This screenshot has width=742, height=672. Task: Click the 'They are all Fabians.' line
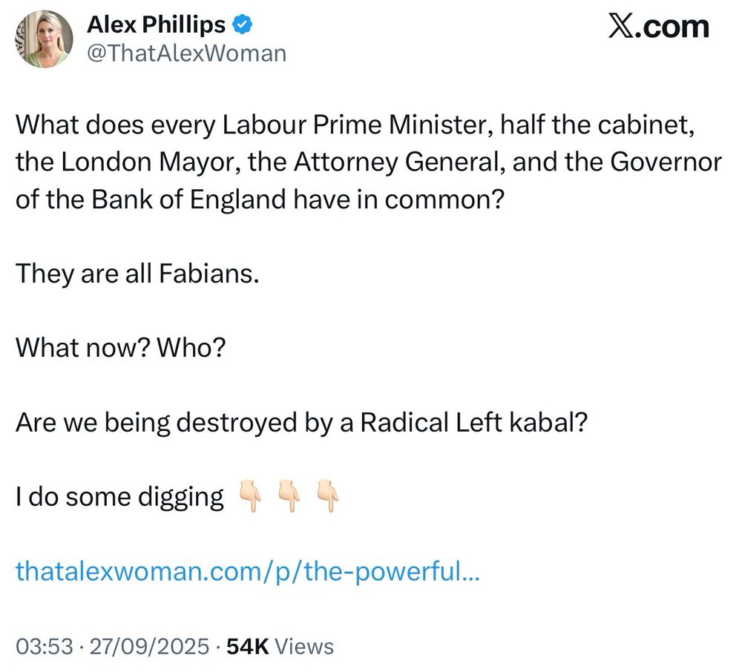[138, 274]
